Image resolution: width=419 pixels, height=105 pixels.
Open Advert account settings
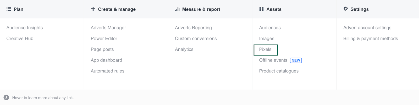click(367, 28)
